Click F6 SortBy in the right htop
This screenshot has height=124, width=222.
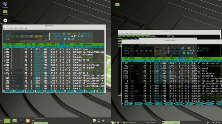coord(177,104)
